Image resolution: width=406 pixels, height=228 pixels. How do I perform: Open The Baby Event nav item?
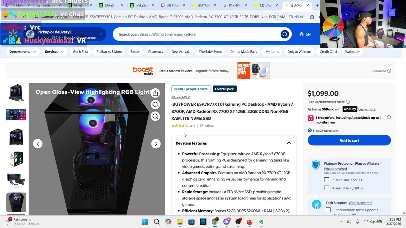pyautogui.click(x=210, y=52)
